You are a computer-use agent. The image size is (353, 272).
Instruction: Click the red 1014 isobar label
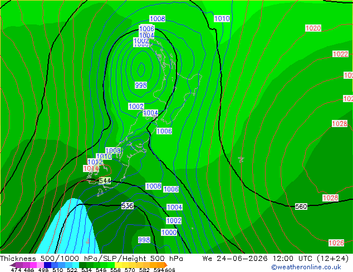pos(91,169)
